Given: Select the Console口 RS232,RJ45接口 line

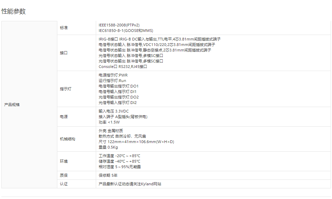Looking at the screenshot, I should [x=123, y=67].
